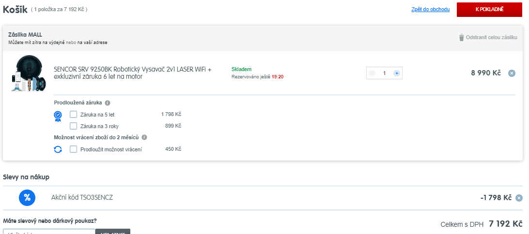
Task: Increase quantity with the plus button
Action: tap(397, 73)
